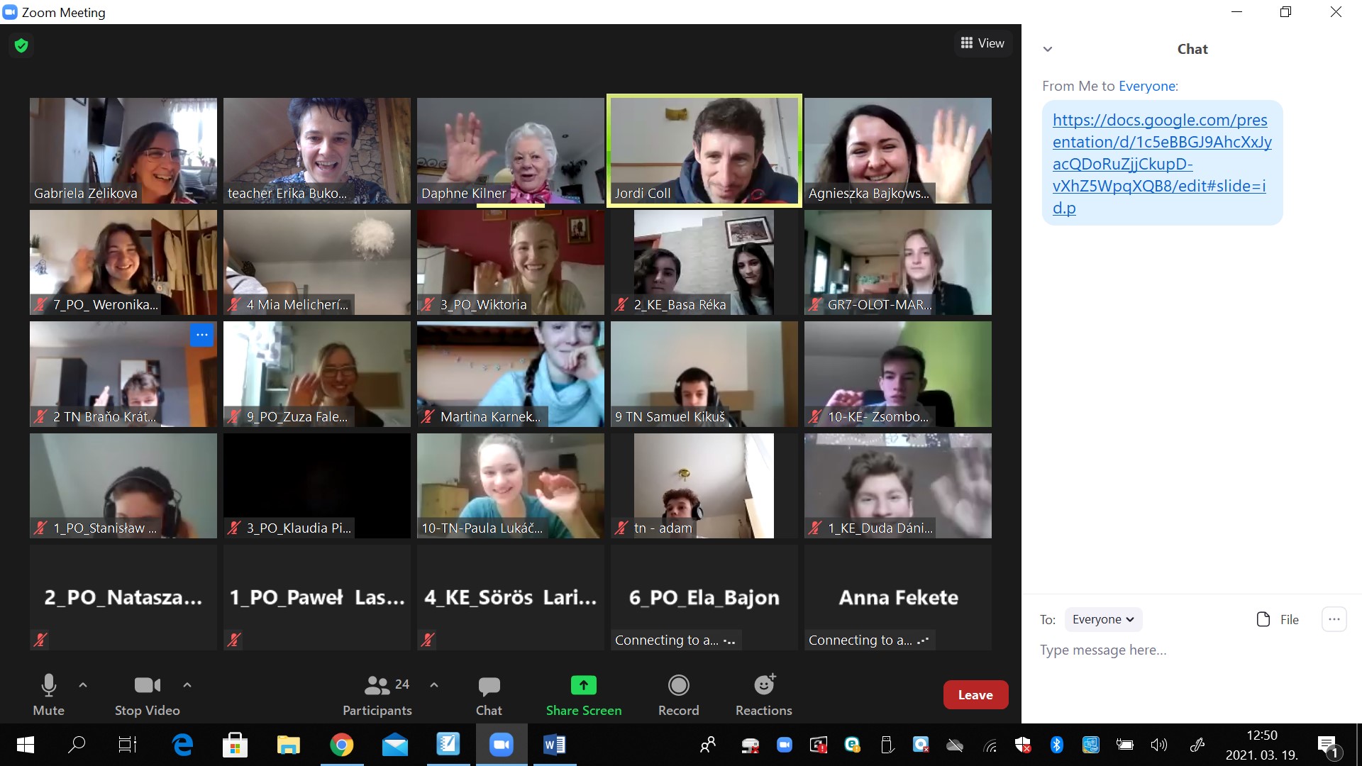Open Windows Start menu

[26, 745]
